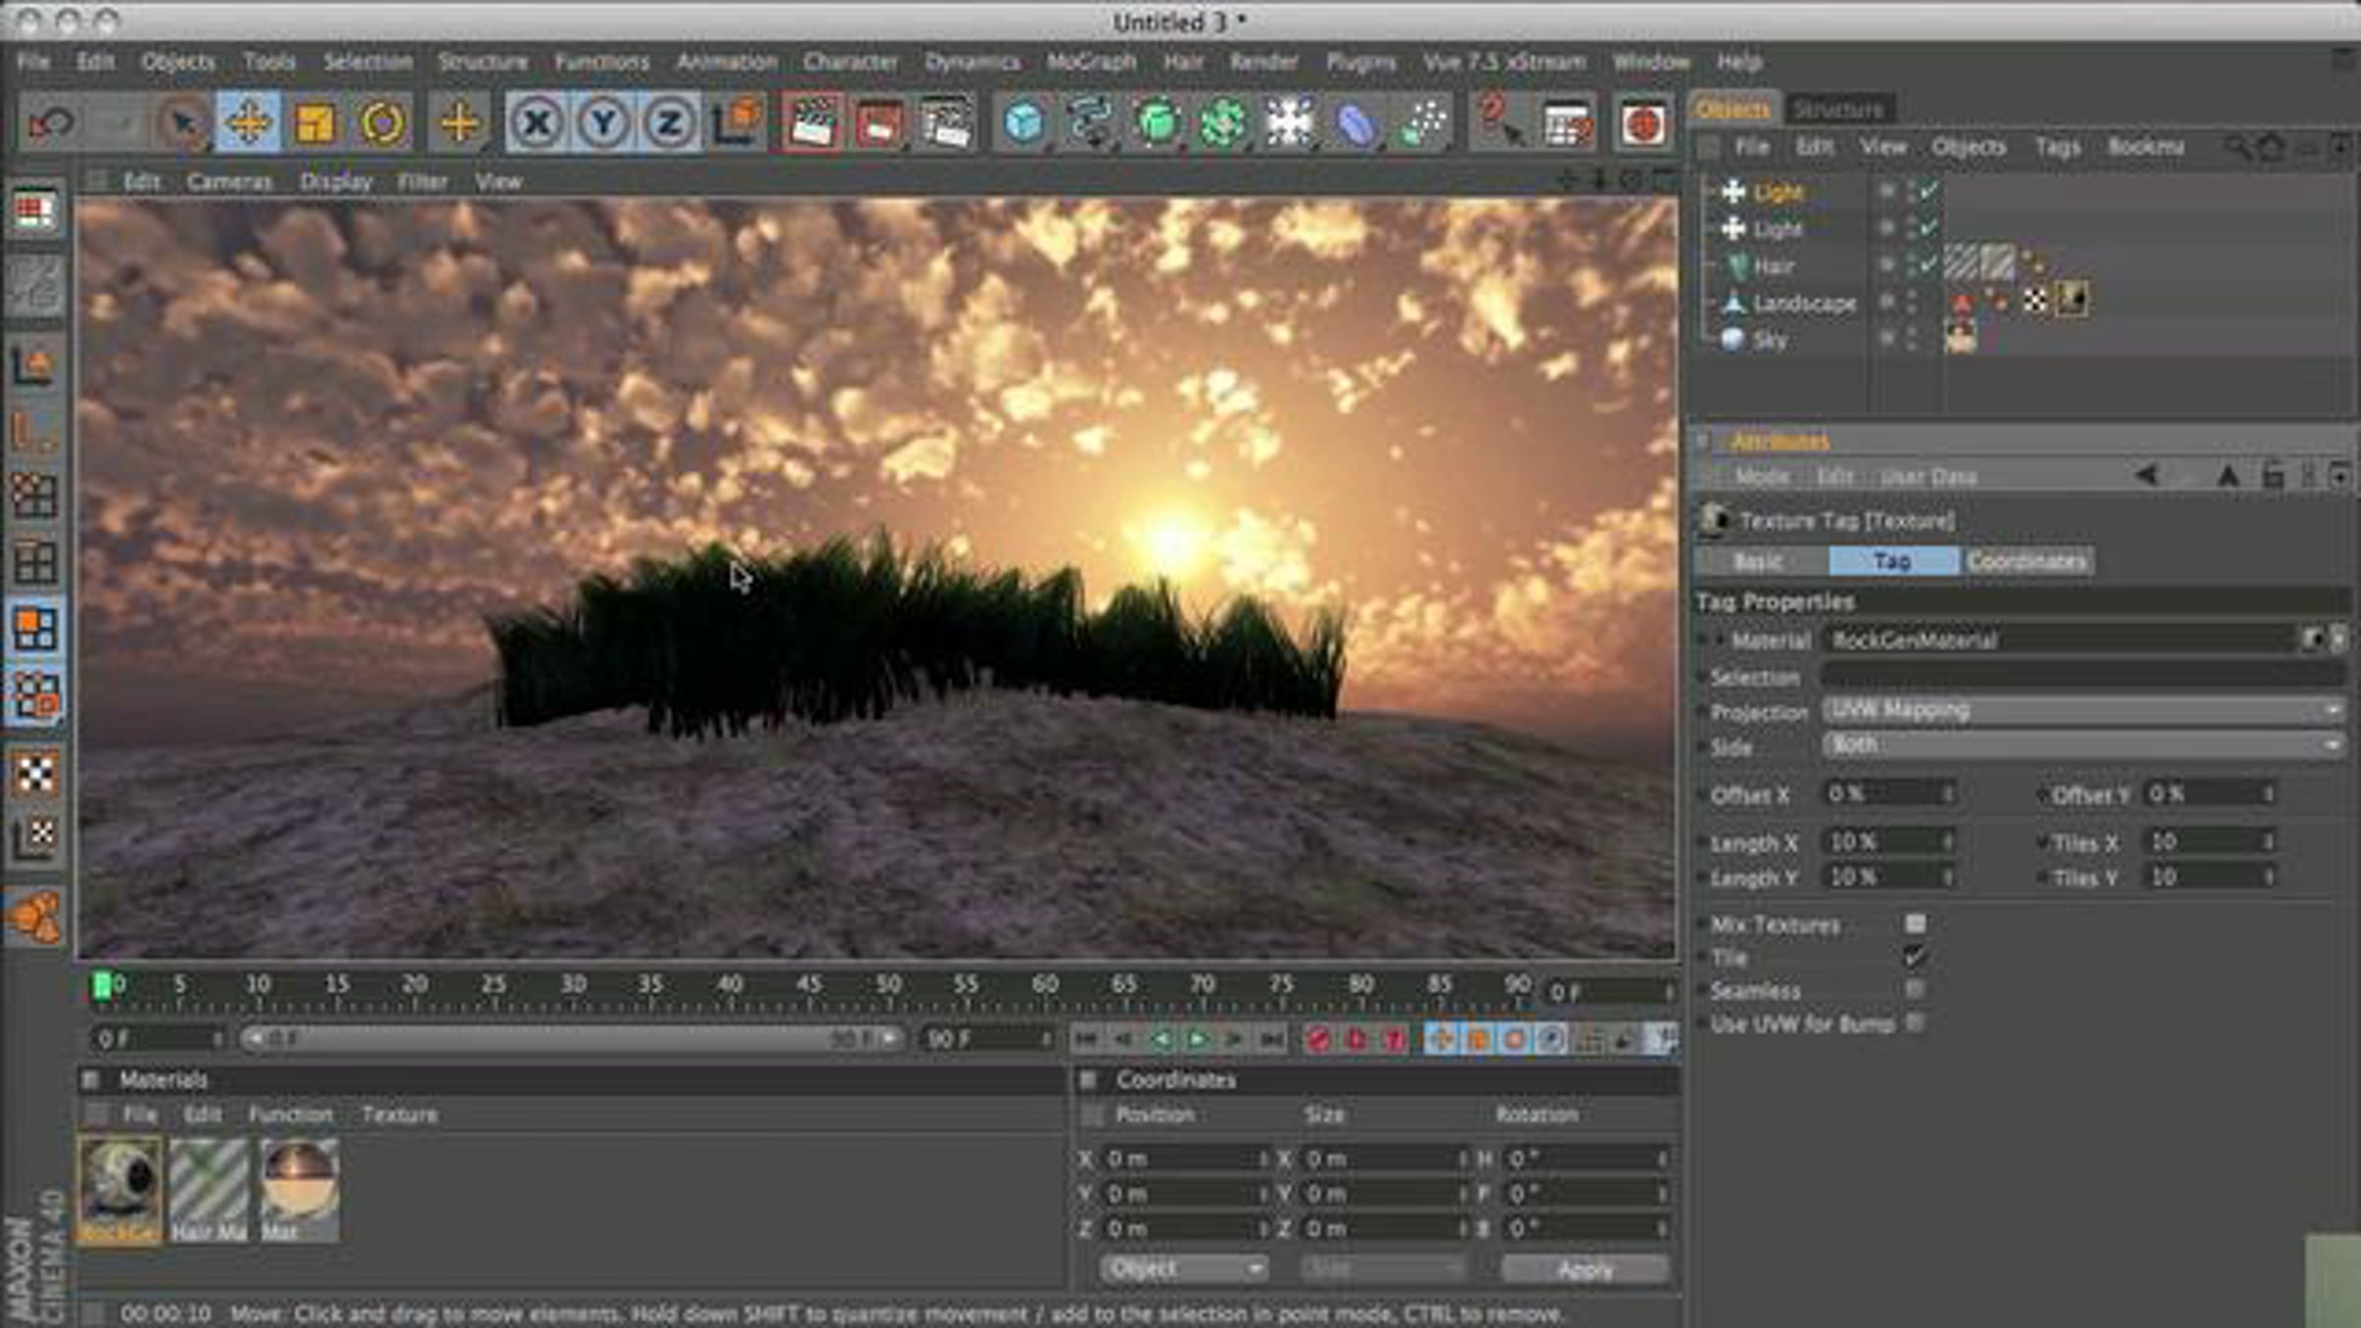Activate the Rotate tool
The width and height of the screenshot is (2361, 1328).
click(382, 124)
